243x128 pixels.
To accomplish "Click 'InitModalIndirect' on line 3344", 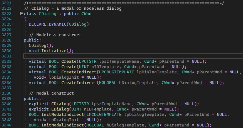I will pyautogui.click(x=63, y=125).
